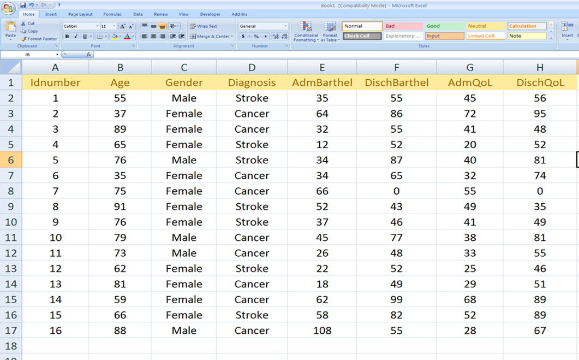Open the Formulas ribbon tab
Image resolution: width=579 pixels, height=360 pixels.
(x=112, y=14)
